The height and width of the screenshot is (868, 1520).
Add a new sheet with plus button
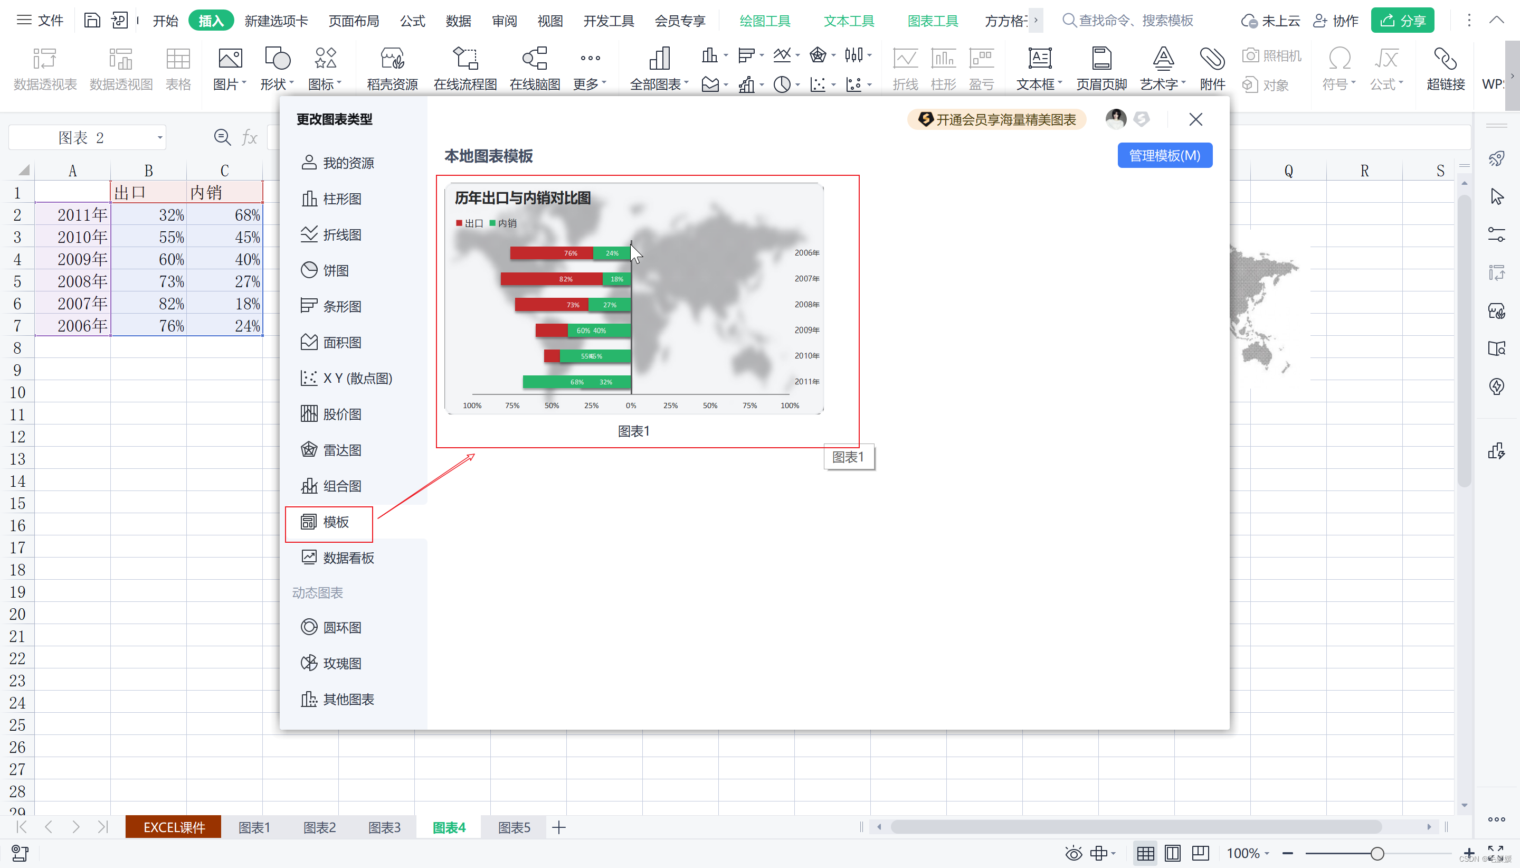558,827
